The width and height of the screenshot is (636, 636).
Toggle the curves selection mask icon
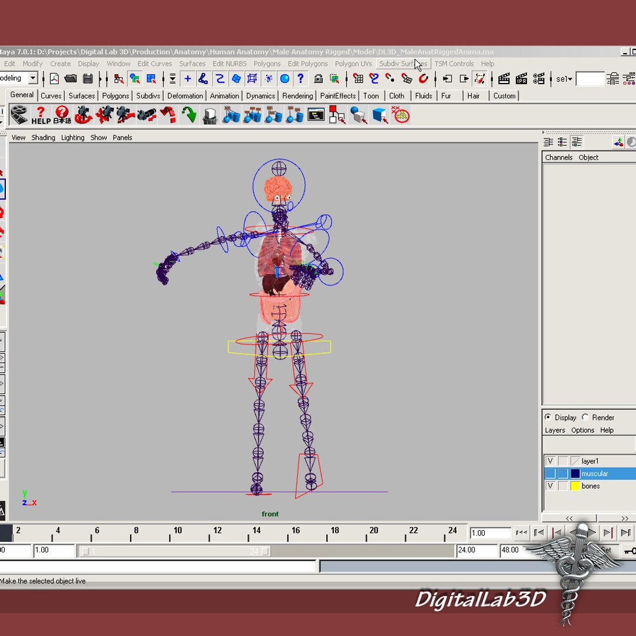pos(220,79)
